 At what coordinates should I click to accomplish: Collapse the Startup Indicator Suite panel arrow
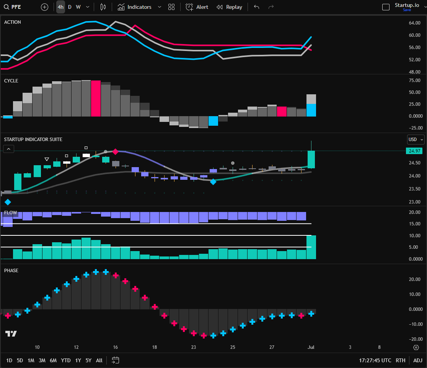point(8,149)
